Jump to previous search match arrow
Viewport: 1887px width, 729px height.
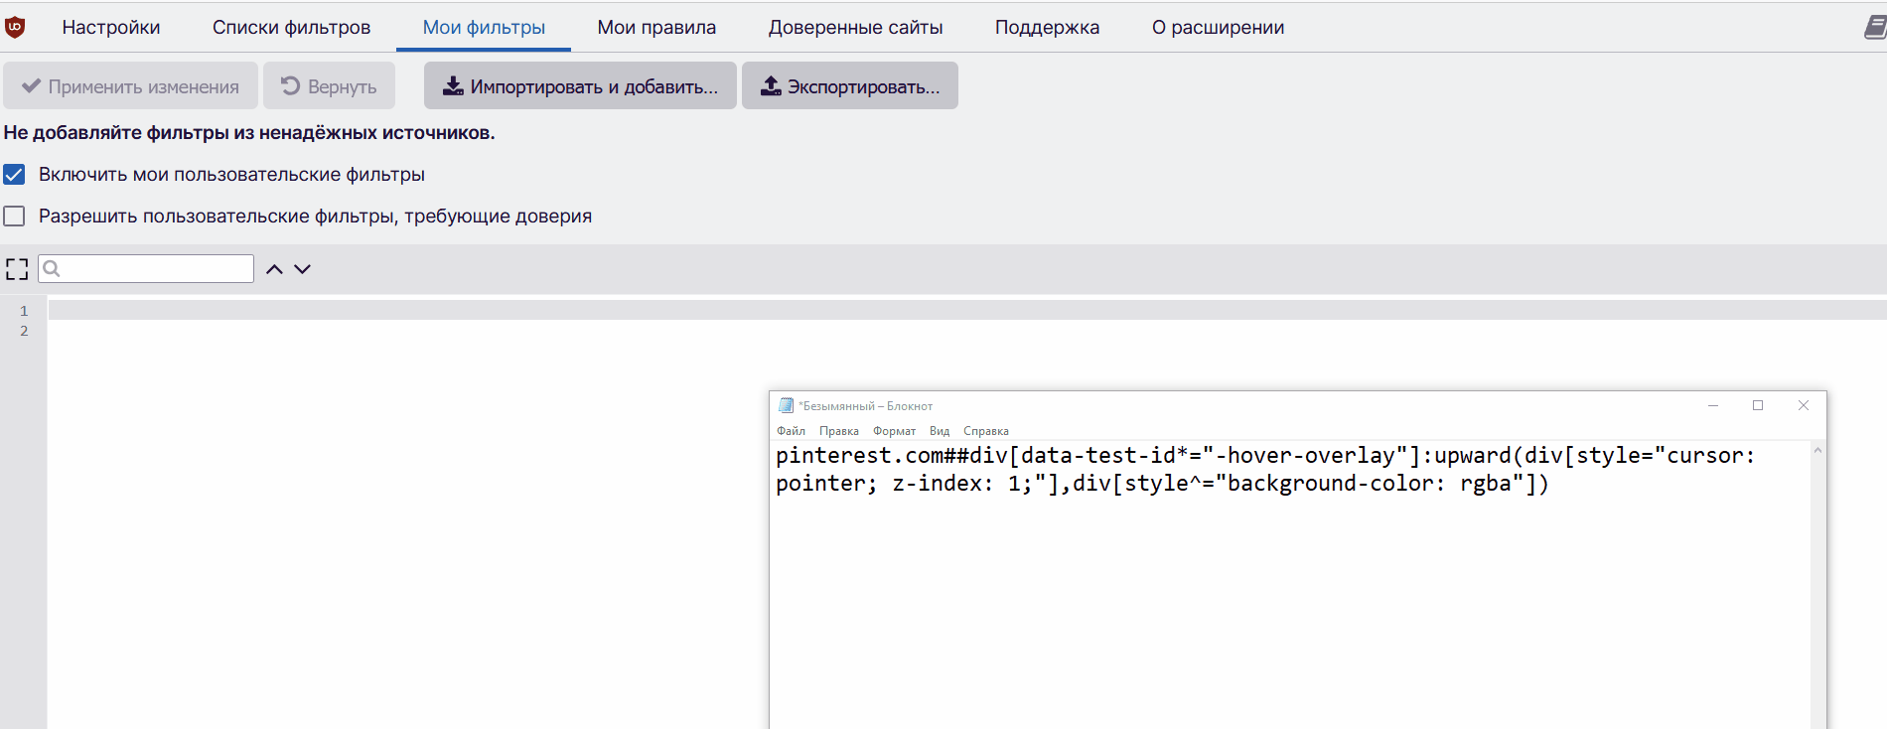(x=275, y=269)
